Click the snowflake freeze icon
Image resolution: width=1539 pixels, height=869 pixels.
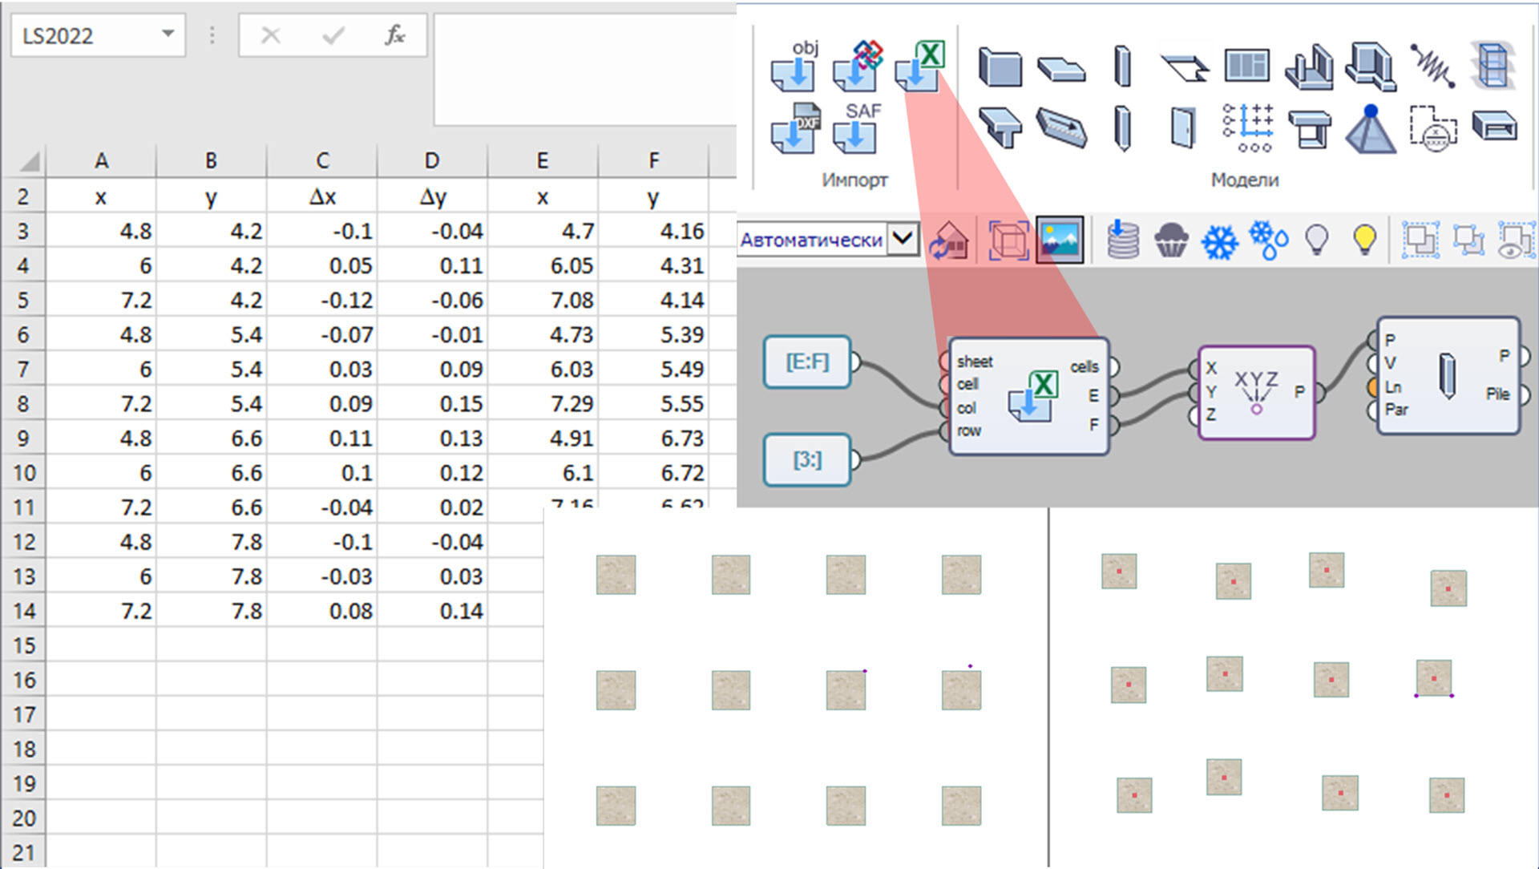point(1219,240)
